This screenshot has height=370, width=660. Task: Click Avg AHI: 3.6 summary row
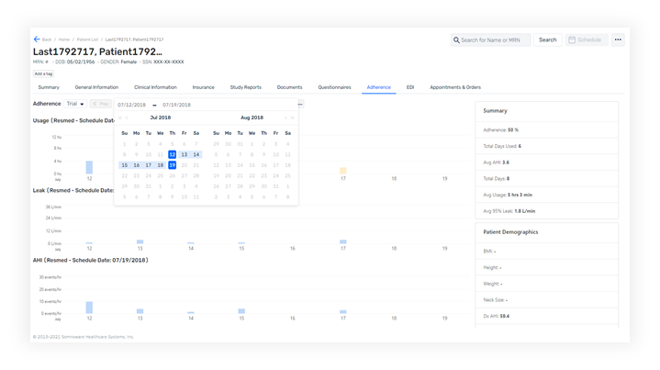(547, 163)
